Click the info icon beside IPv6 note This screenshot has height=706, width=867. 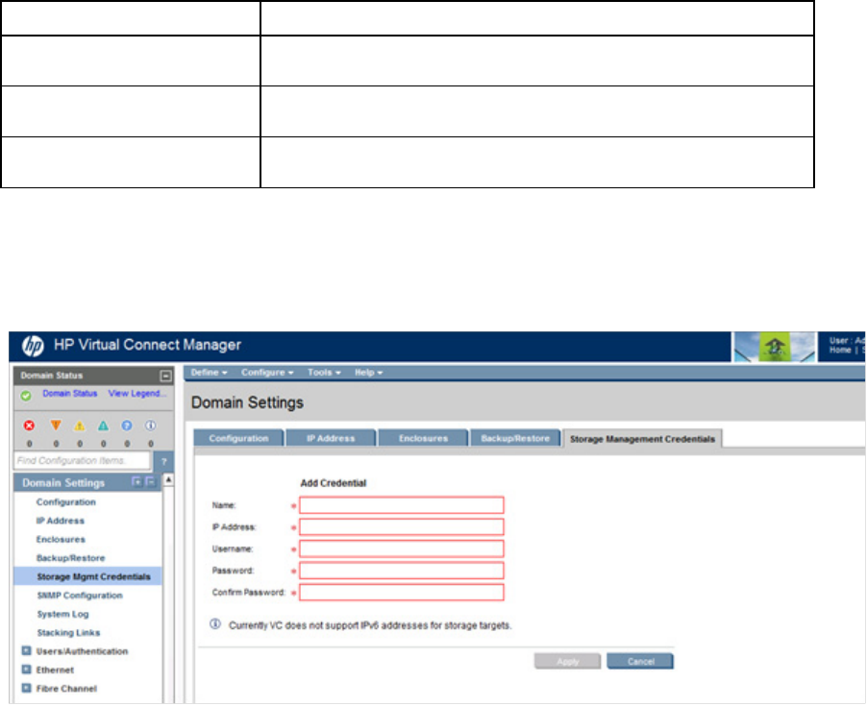(215, 624)
